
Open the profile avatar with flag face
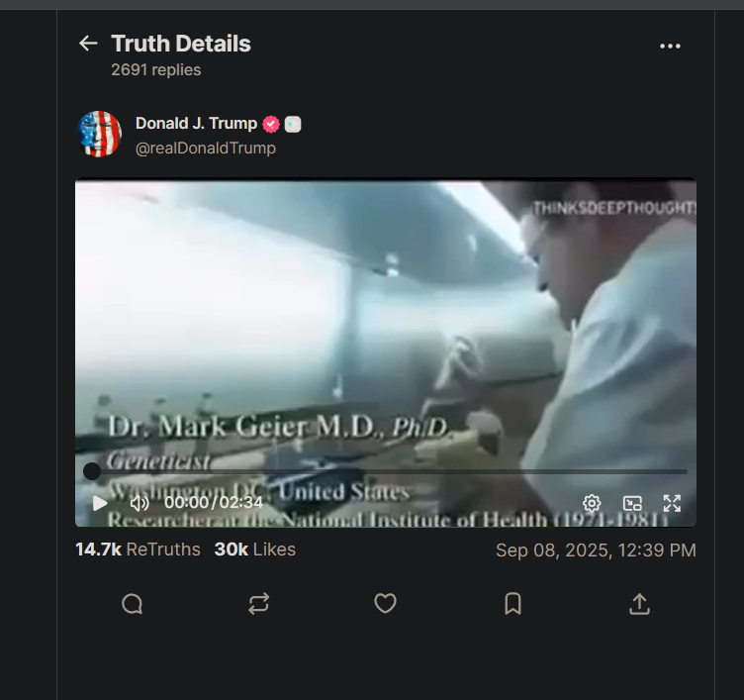click(x=99, y=134)
